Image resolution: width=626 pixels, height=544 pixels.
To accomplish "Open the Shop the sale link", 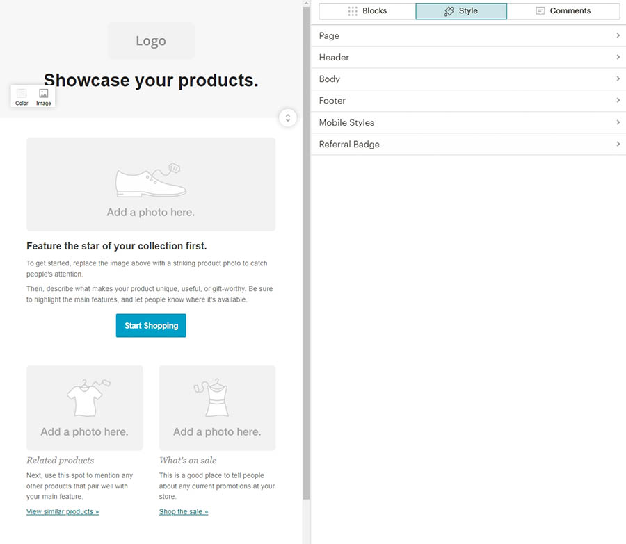I will (183, 511).
